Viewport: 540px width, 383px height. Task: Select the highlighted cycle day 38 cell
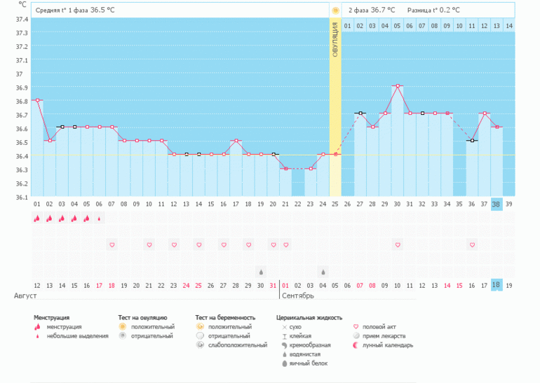tap(497, 204)
